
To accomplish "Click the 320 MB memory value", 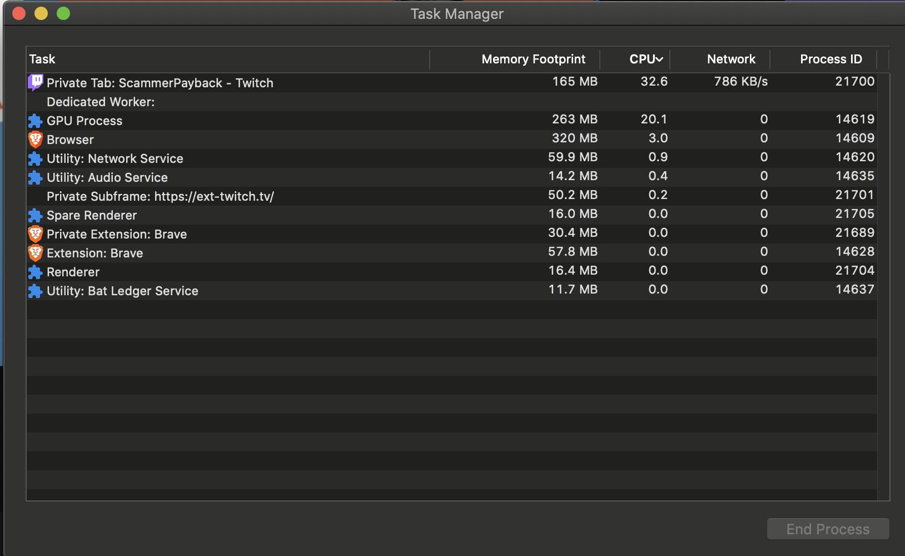I will point(575,138).
